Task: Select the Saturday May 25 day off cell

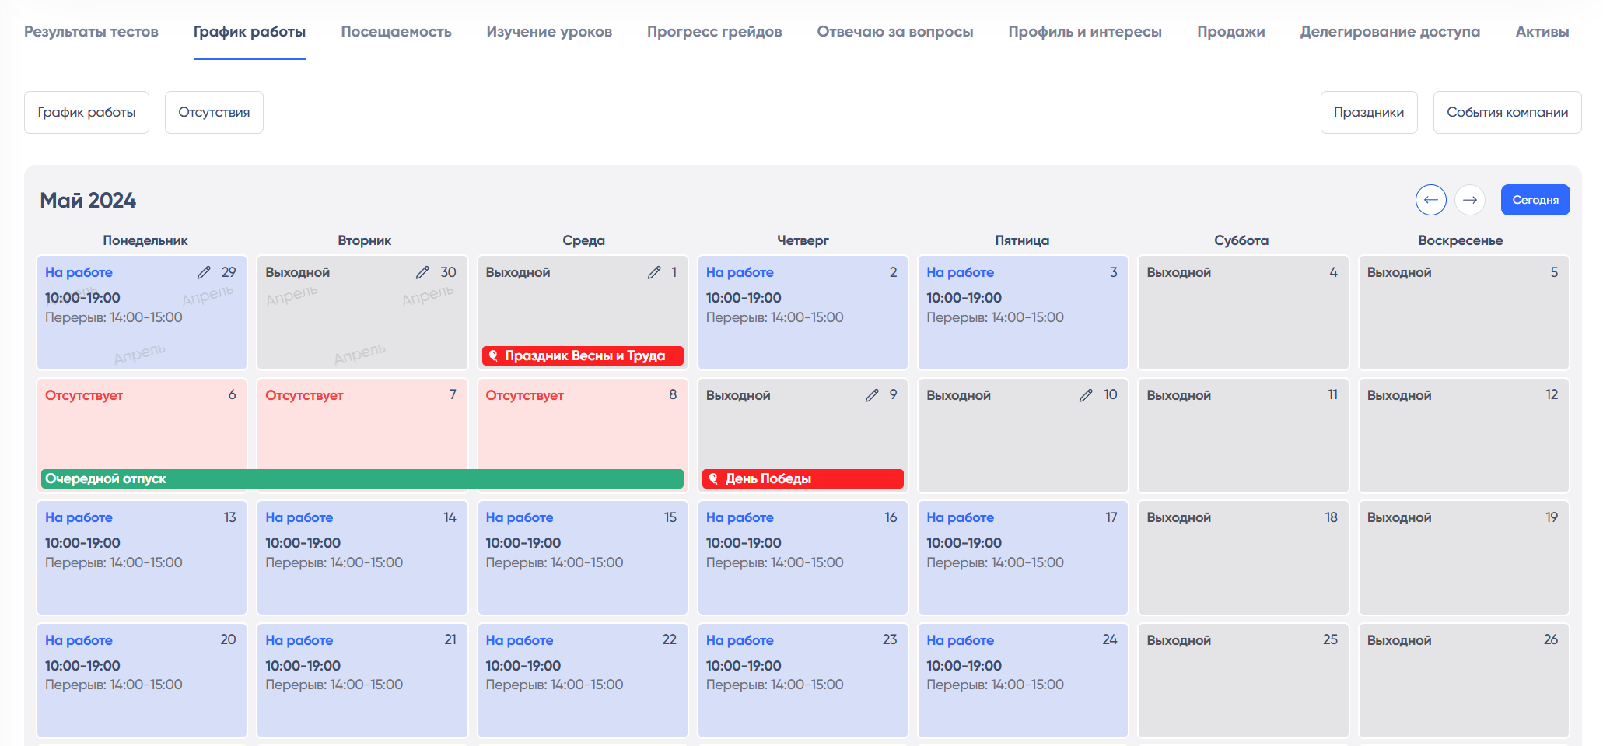Action: click(1242, 680)
